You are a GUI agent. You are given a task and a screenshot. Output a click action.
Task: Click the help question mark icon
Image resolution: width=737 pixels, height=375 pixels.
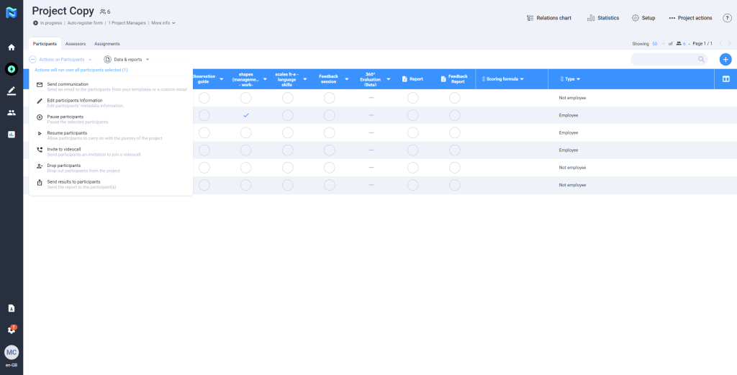click(727, 18)
